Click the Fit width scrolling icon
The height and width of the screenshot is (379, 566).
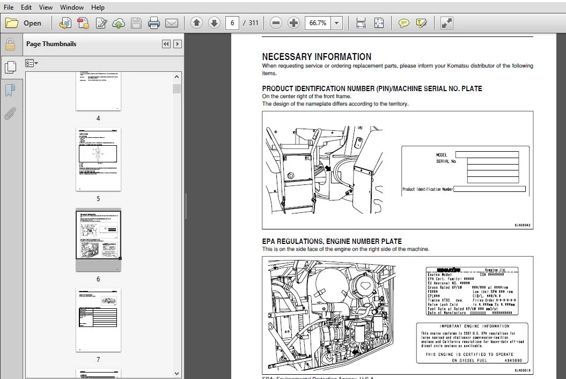361,23
